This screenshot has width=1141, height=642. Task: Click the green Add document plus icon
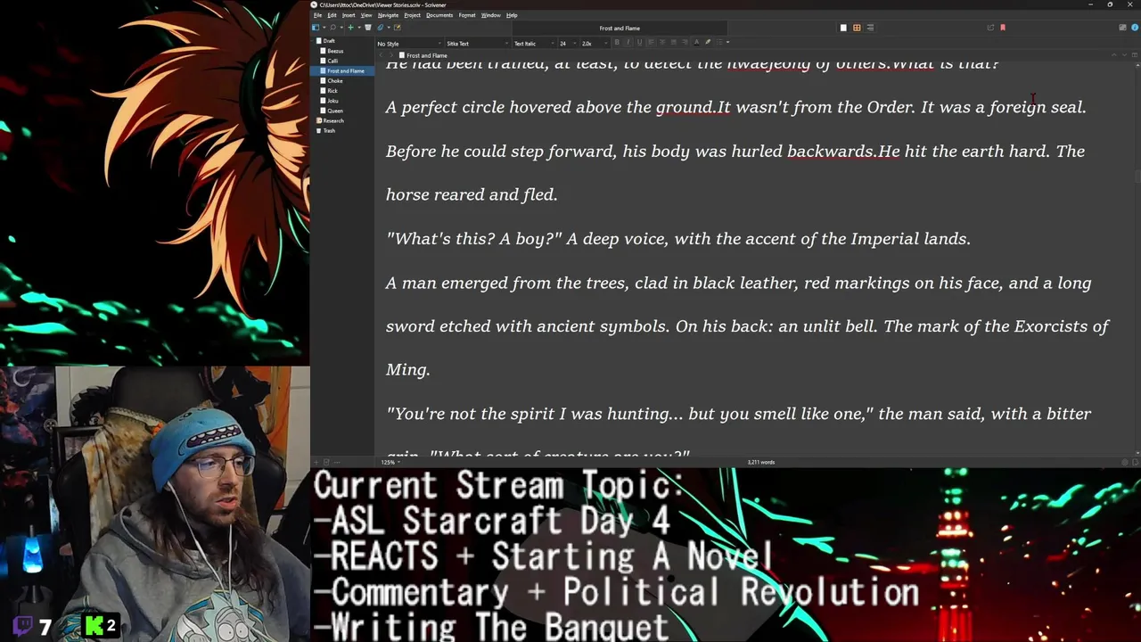pos(351,28)
